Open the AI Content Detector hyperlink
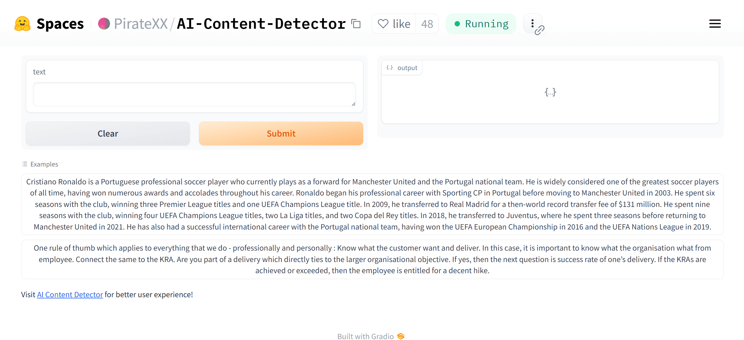 pos(70,295)
